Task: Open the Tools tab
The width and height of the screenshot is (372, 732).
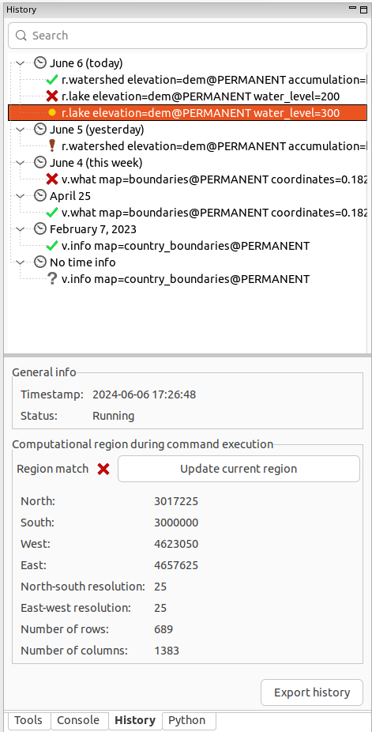Action: click(x=28, y=720)
